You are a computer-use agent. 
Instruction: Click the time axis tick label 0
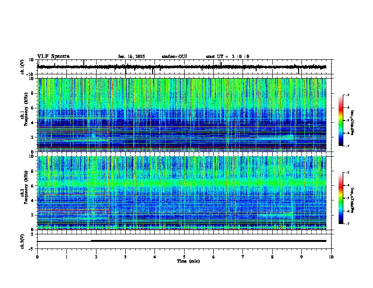coord(37,257)
